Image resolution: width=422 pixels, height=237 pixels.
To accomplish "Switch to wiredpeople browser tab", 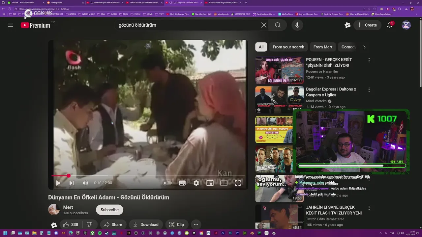I will [x=65, y=3].
